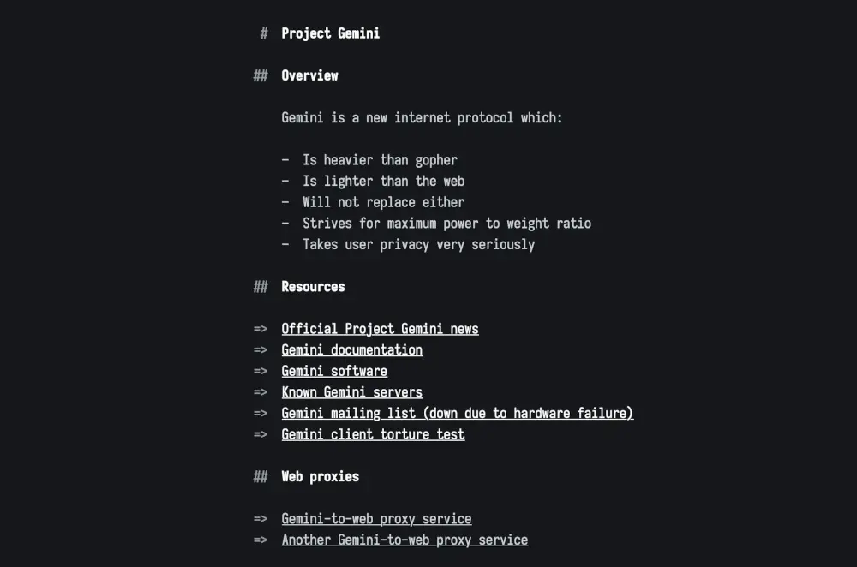Click the Overview section heading

click(x=309, y=75)
